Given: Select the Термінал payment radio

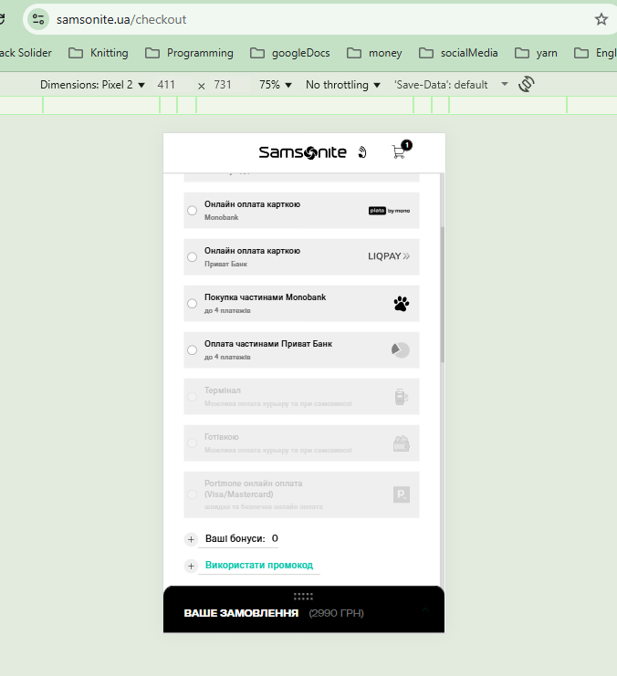Looking at the screenshot, I should [x=192, y=397].
